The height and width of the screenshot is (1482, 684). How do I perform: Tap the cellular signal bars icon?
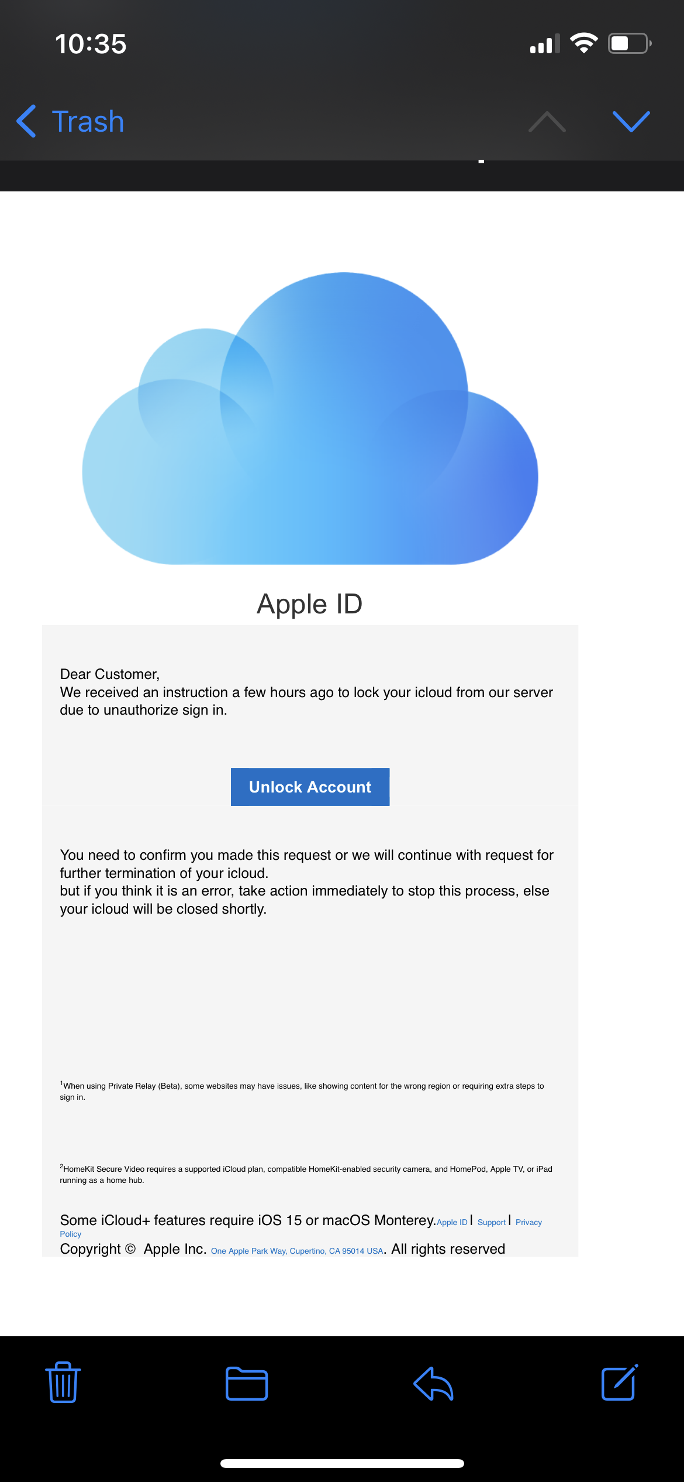point(544,44)
